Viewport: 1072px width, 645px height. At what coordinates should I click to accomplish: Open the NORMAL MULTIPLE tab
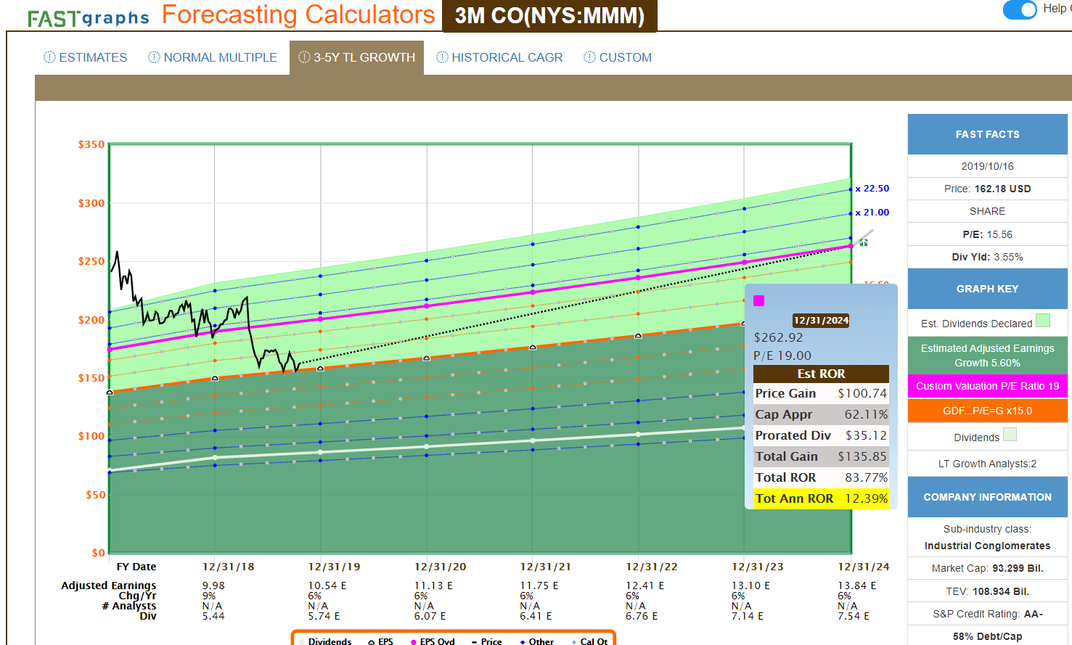point(213,57)
